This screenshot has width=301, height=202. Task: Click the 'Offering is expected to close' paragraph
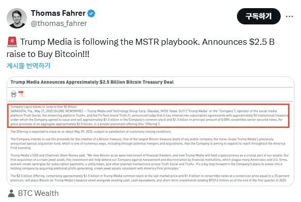click(91, 132)
